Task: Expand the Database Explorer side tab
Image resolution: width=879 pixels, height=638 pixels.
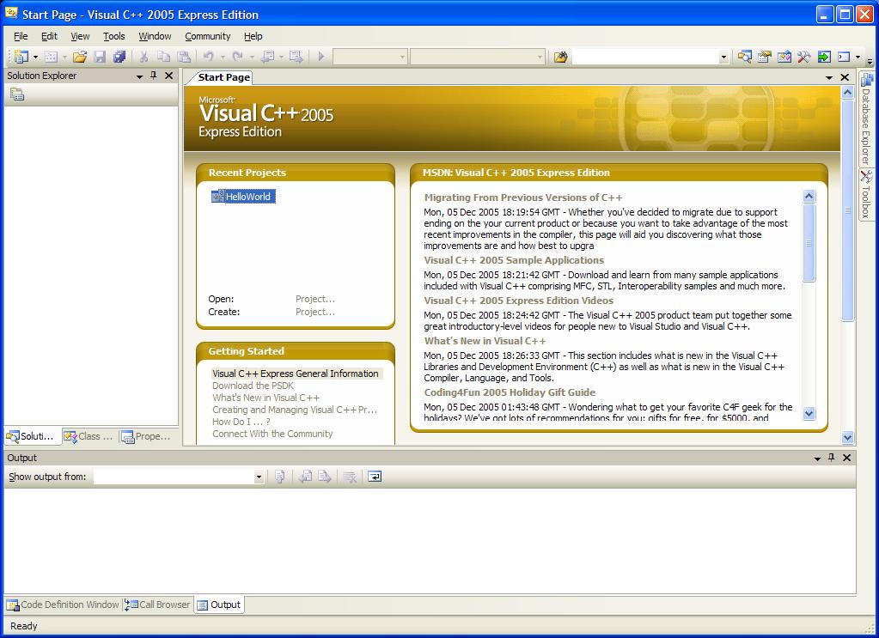Action: click(x=866, y=118)
